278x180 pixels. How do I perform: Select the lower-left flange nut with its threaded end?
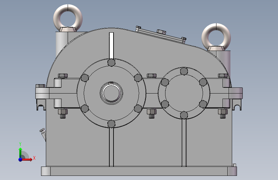click(x=63, y=114)
